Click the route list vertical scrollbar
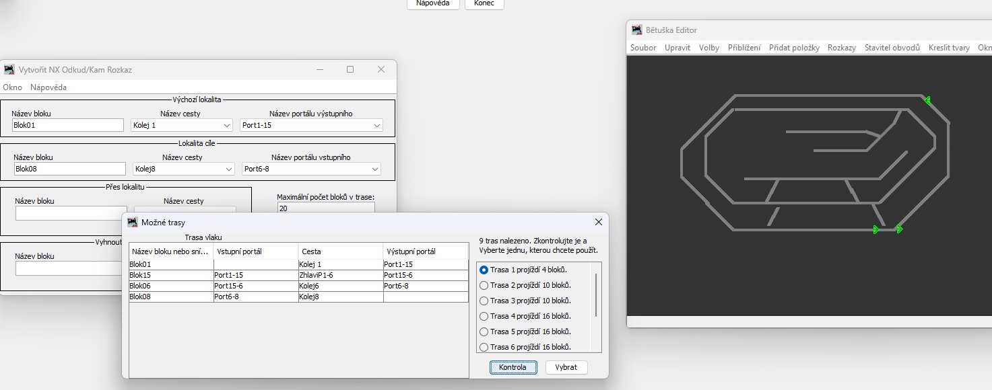Screen dimensions: 992x390 click(596, 296)
